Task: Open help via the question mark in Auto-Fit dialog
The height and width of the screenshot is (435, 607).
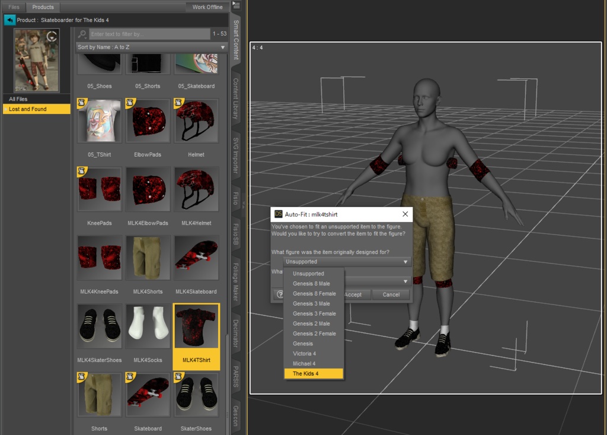Action: [279, 294]
